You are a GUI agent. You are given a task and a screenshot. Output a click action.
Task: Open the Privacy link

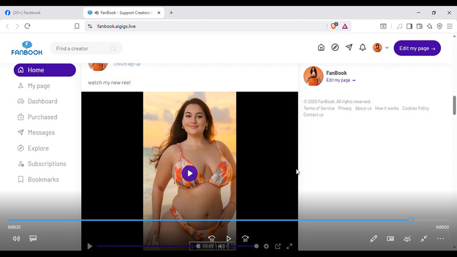tap(345, 108)
